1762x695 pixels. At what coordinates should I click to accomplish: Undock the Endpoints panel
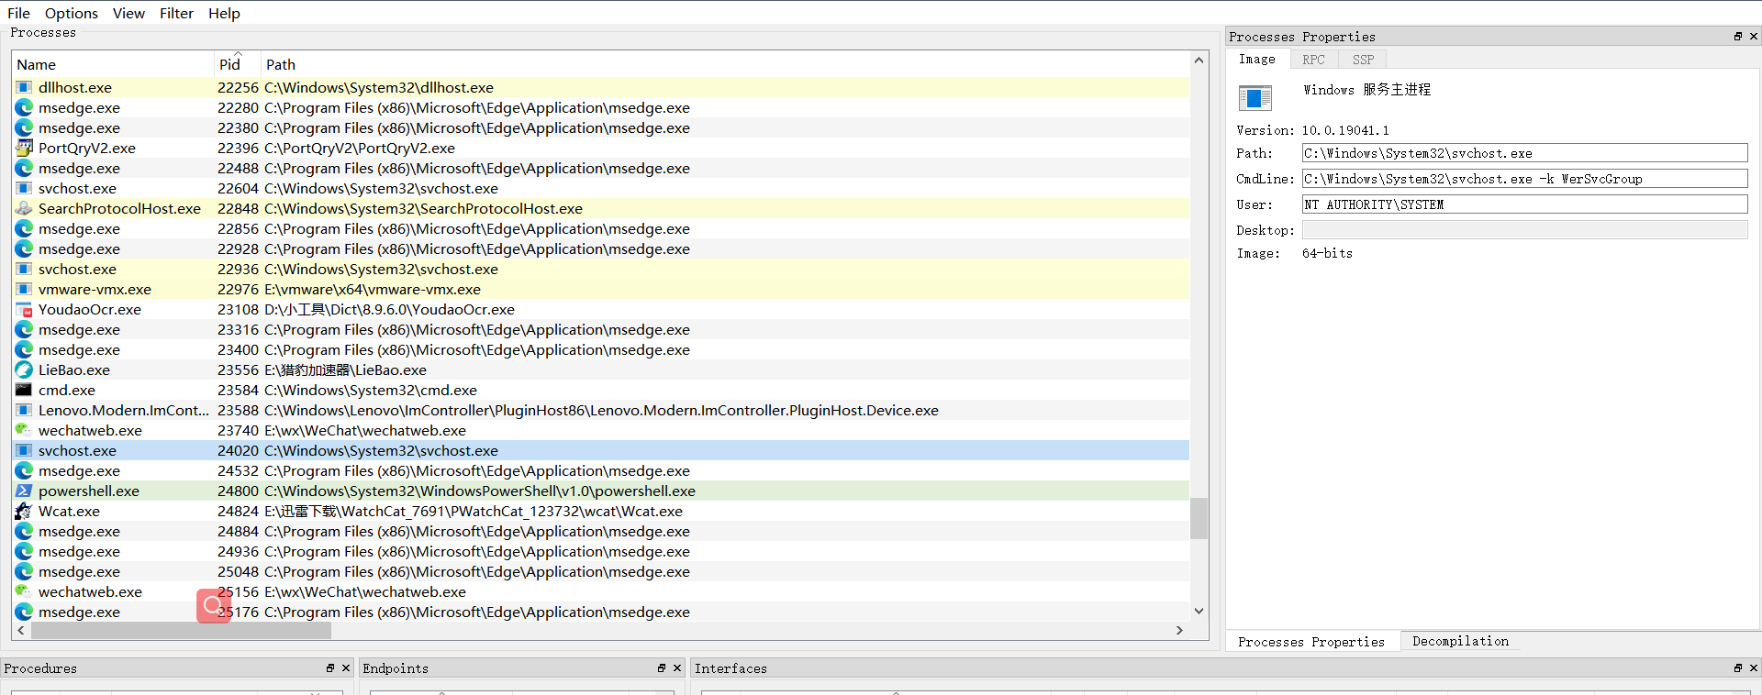click(x=662, y=668)
